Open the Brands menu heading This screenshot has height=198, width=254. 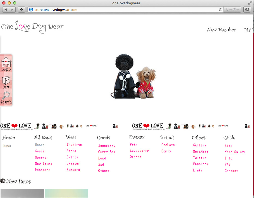(x=167, y=138)
